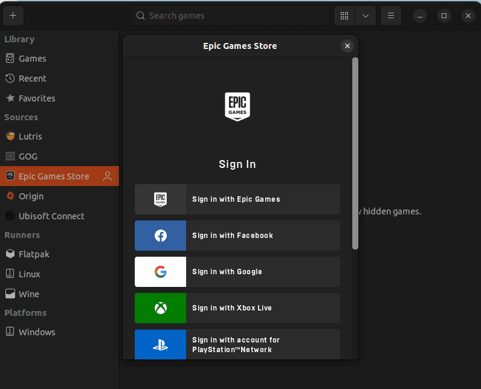Select Origin source icon

(x=10, y=196)
